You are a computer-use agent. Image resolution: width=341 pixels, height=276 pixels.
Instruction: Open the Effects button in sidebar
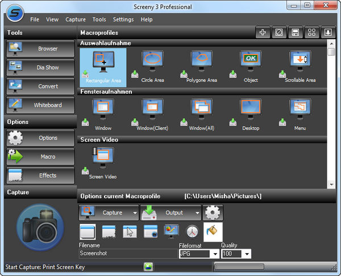(x=40, y=175)
